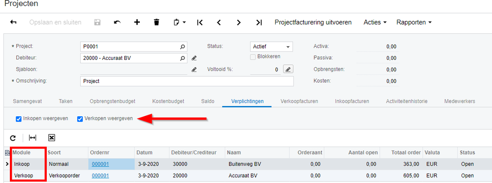Click Projectfacturering uitvoeren button
This screenshot has width=492, height=183.
313,22
